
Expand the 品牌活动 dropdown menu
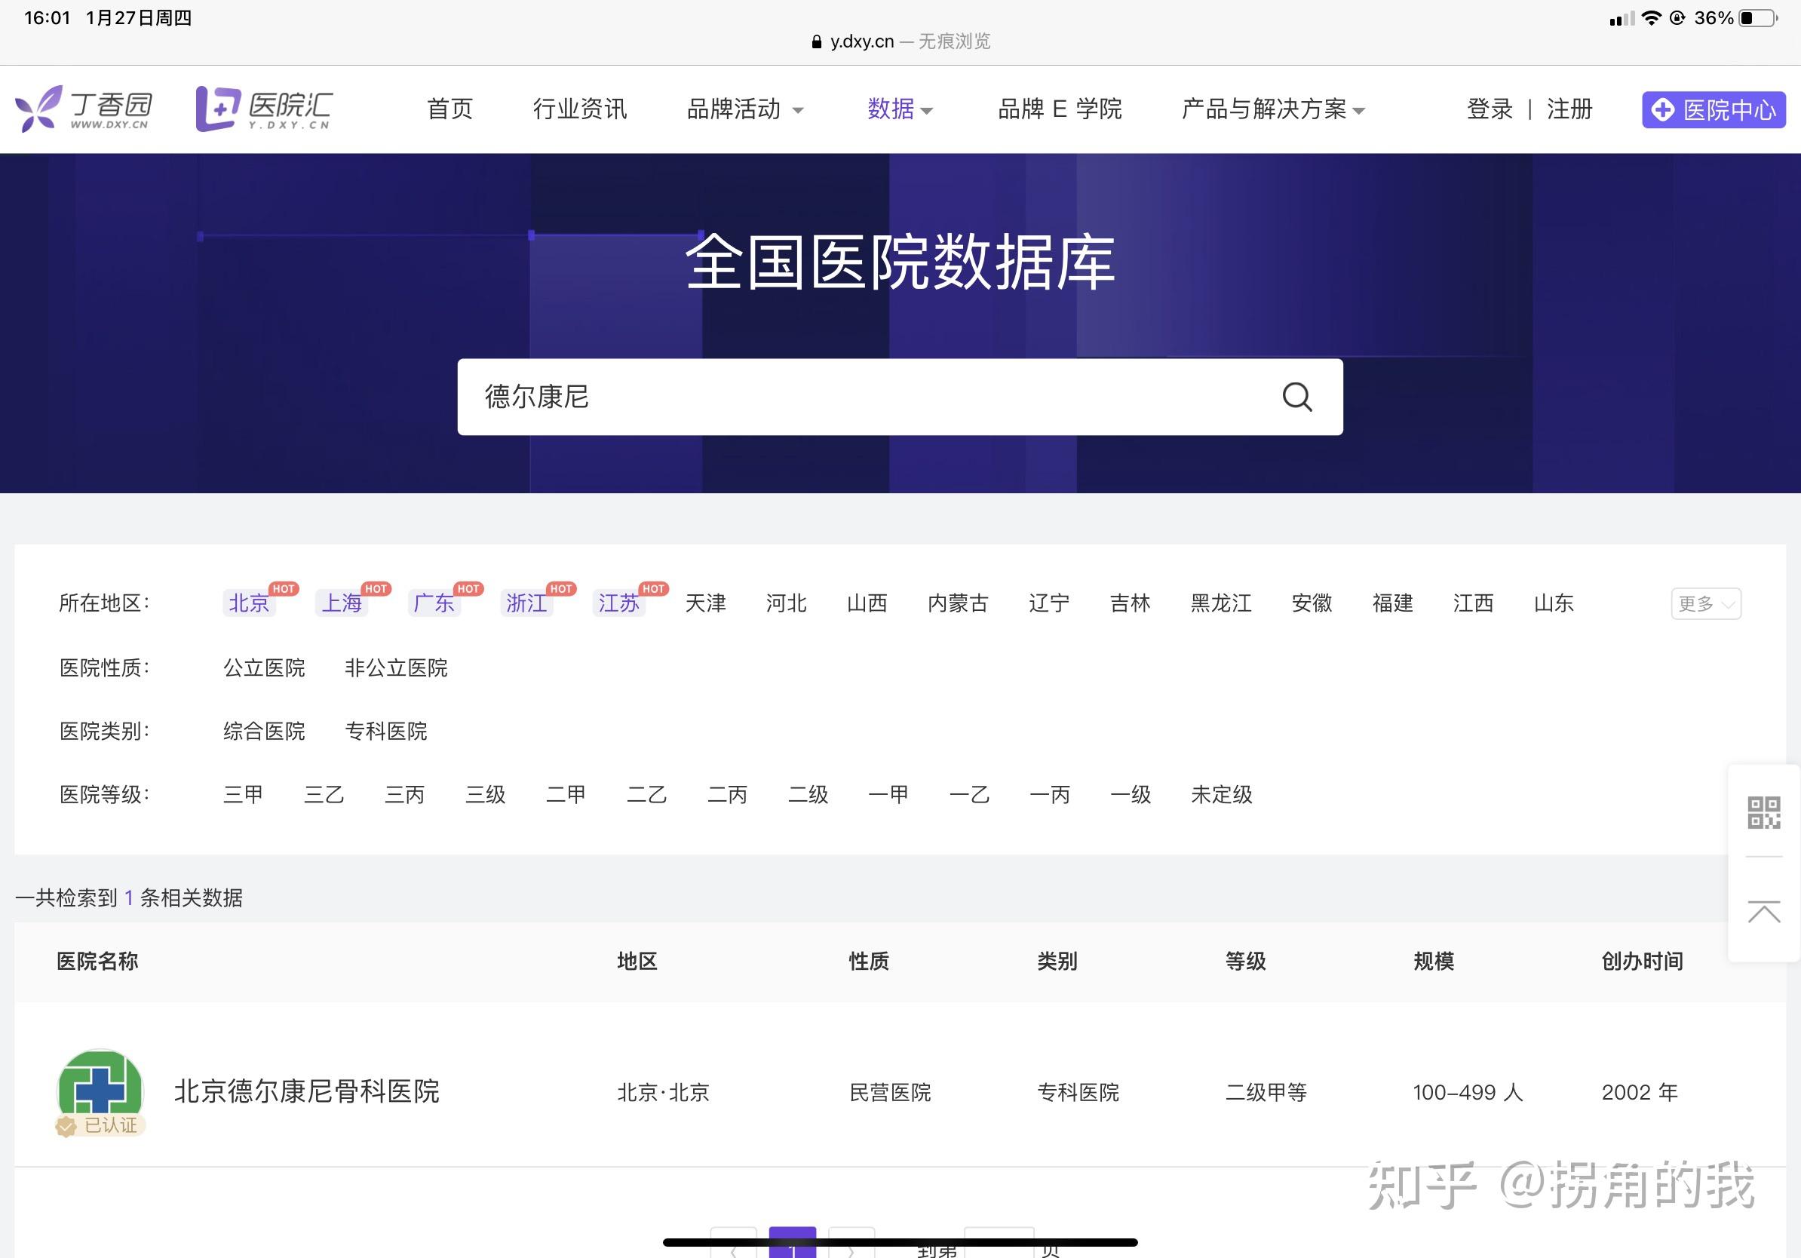[x=745, y=109]
